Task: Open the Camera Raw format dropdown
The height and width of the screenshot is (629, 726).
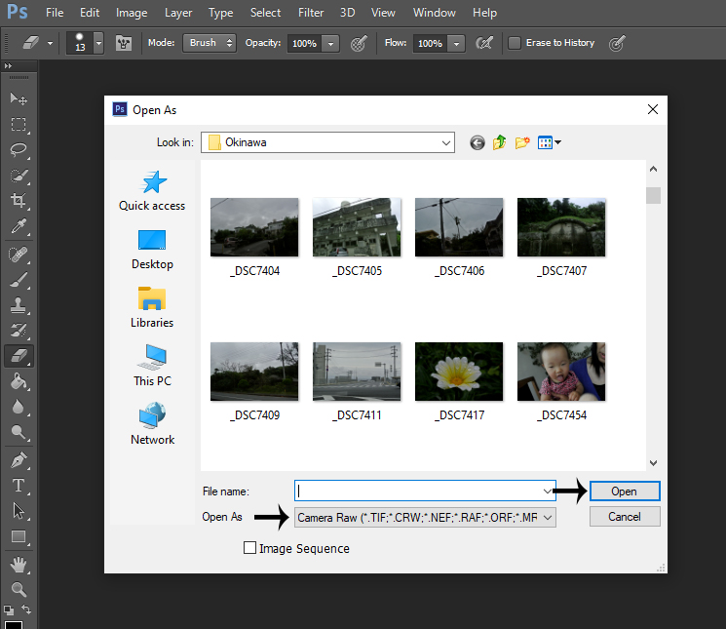Action: pos(547,517)
